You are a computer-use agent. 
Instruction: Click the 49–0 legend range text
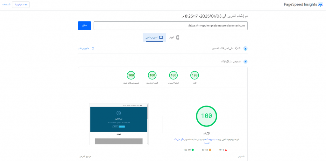(x=222, y=150)
